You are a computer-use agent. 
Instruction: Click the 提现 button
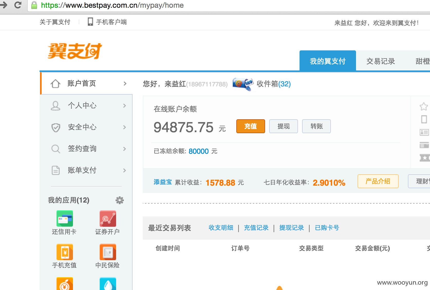click(x=284, y=126)
